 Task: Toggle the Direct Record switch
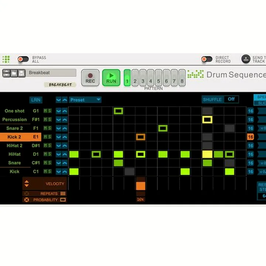click(x=207, y=59)
